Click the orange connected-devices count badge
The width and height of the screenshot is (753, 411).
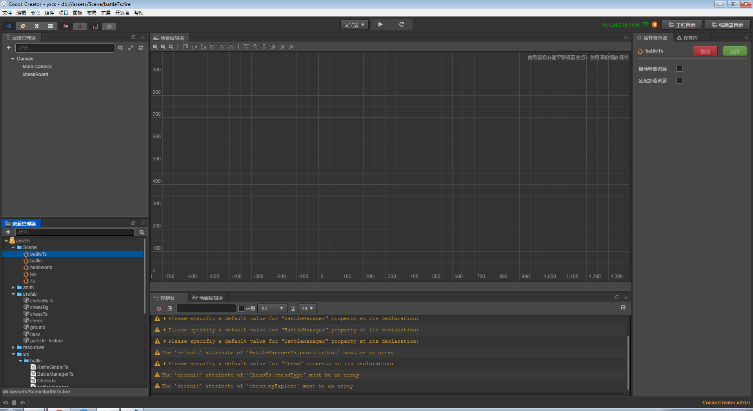[655, 25]
